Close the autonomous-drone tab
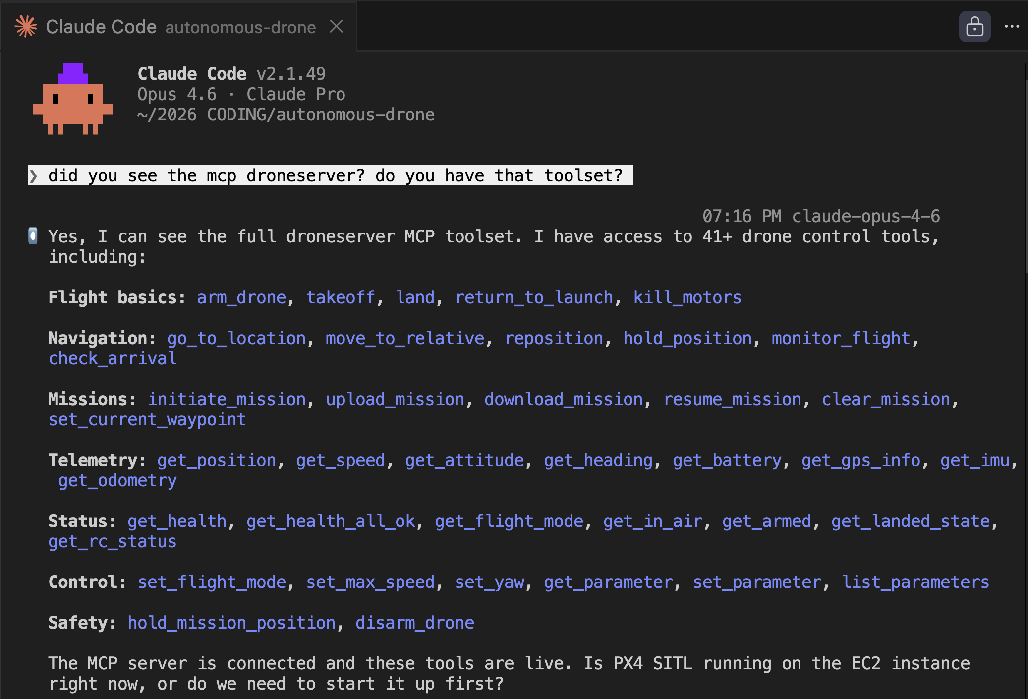 click(337, 27)
